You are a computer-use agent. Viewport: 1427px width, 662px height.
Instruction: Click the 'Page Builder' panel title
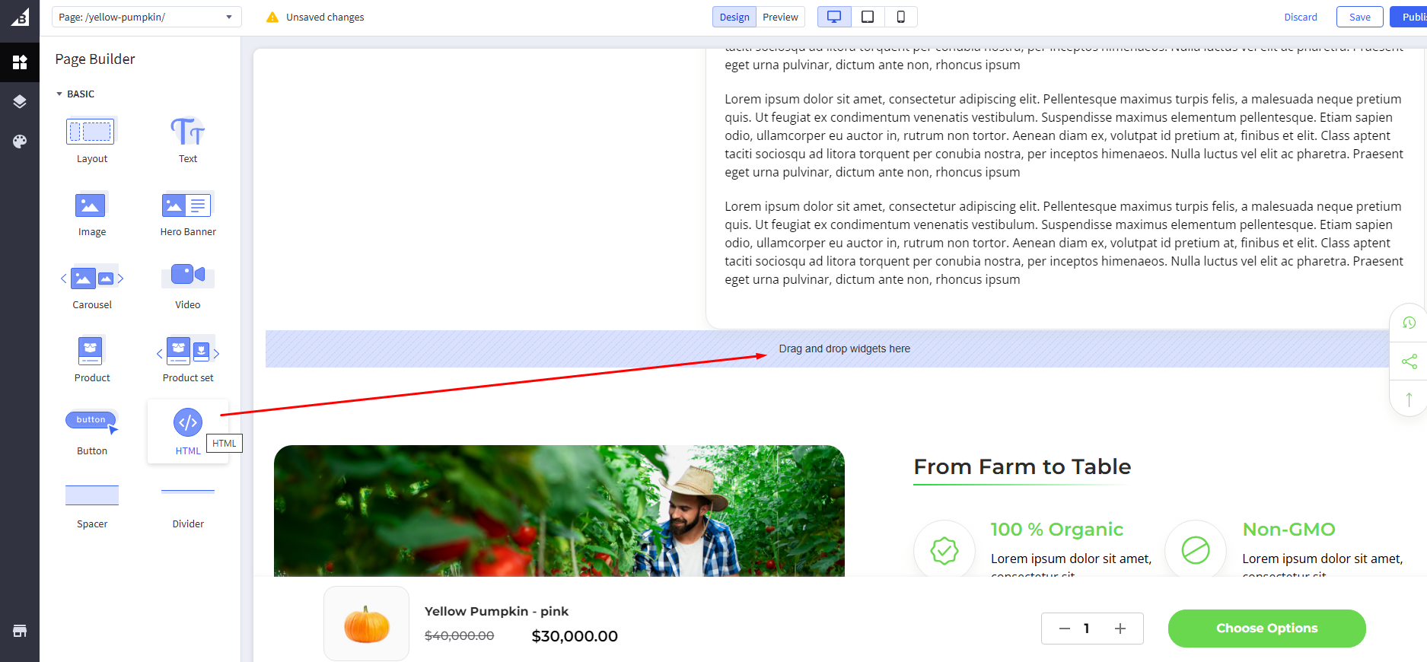coord(95,59)
